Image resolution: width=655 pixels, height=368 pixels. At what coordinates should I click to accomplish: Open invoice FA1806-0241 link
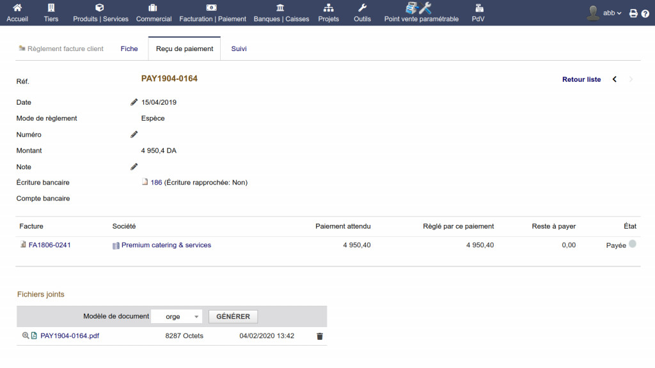[50, 245]
